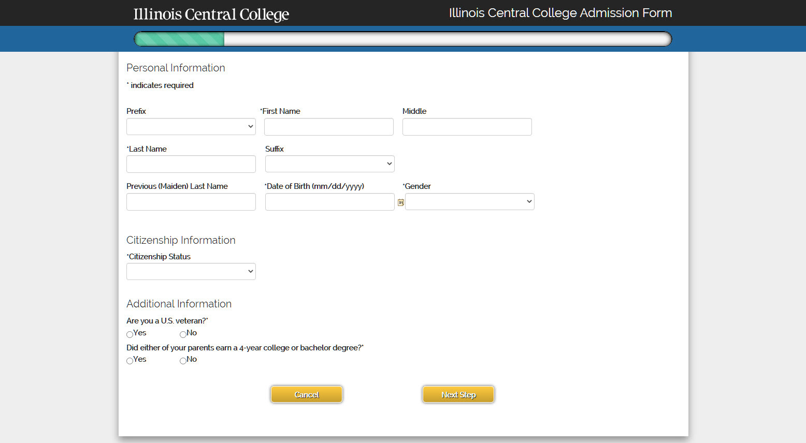Focus the Middle name input field
This screenshot has width=806, height=443.
click(467, 127)
